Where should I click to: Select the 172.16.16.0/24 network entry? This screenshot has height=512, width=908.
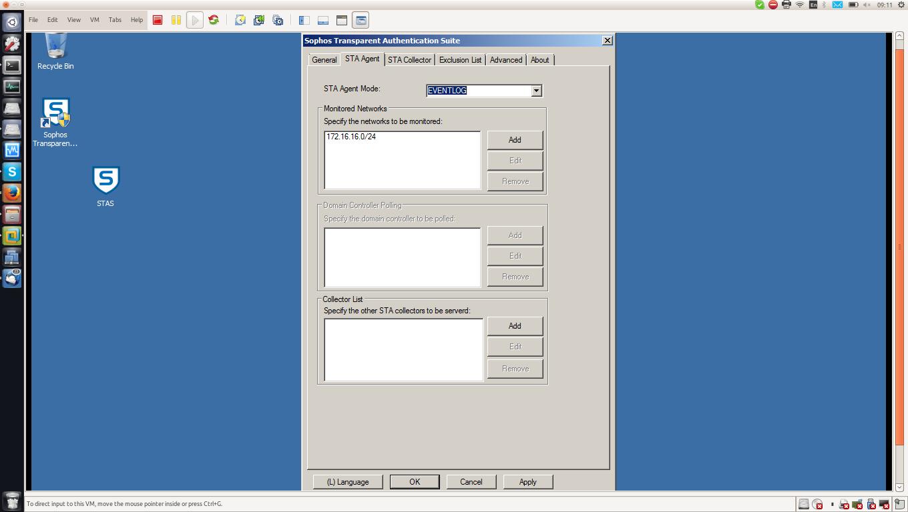tap(351, 137)
